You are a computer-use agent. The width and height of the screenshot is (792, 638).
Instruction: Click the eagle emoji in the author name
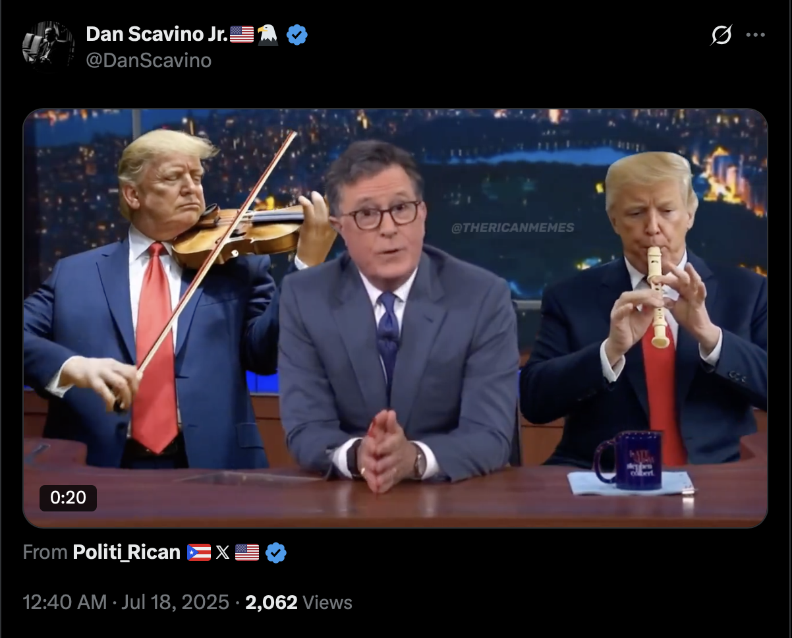(x=268, y=34)
